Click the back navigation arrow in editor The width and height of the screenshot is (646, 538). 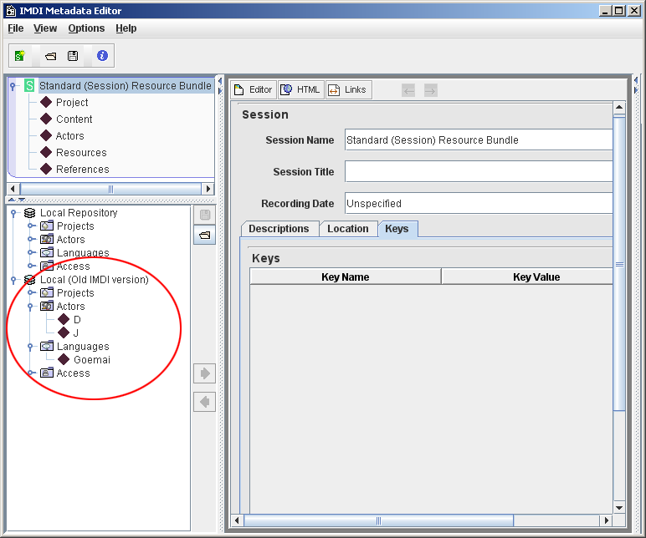(408, 90)
